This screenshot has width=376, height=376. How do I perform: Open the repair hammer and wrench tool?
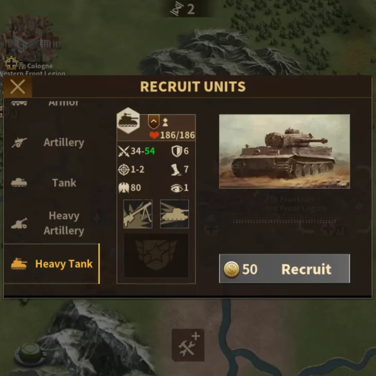(188, 345)
